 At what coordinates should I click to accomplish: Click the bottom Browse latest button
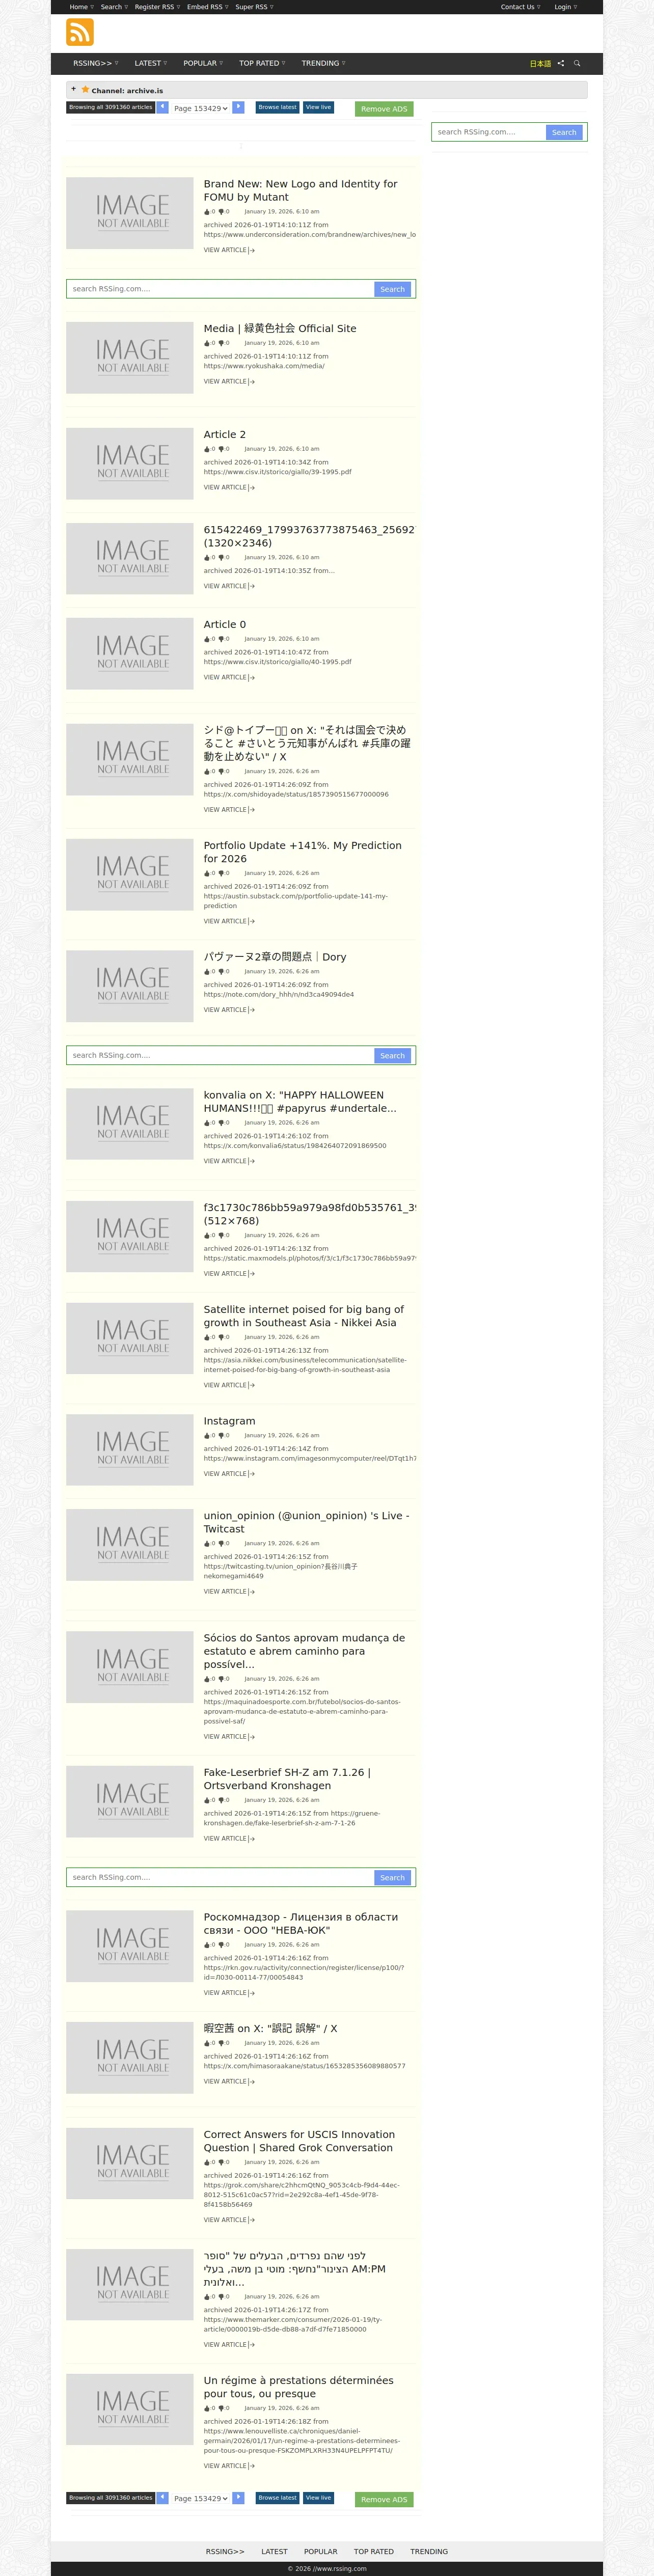point(277,2497)
